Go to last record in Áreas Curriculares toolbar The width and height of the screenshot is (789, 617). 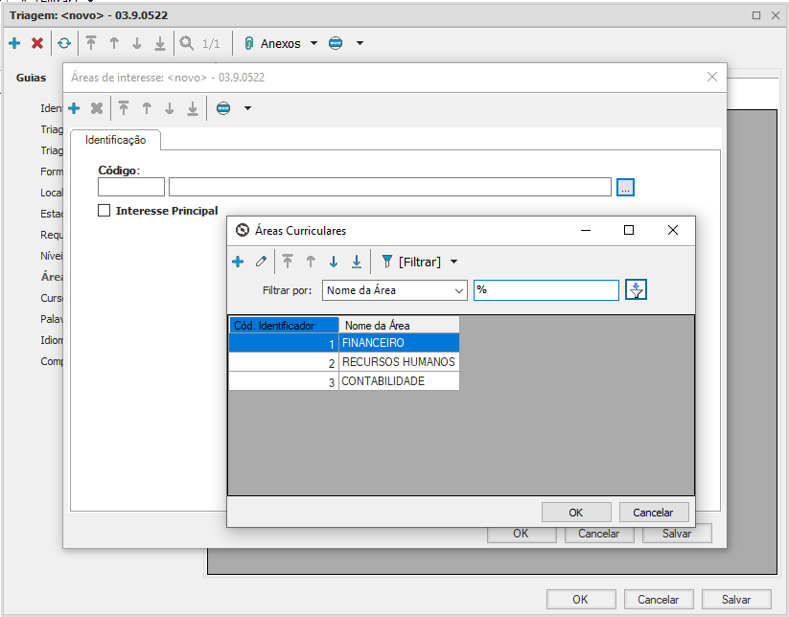click(357, 262)
